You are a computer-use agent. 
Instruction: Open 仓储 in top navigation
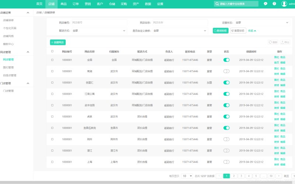coord(112,4)
